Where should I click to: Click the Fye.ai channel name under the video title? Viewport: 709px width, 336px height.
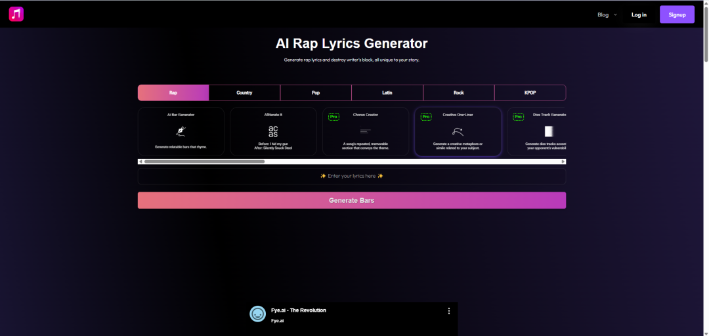click(277, 321)
